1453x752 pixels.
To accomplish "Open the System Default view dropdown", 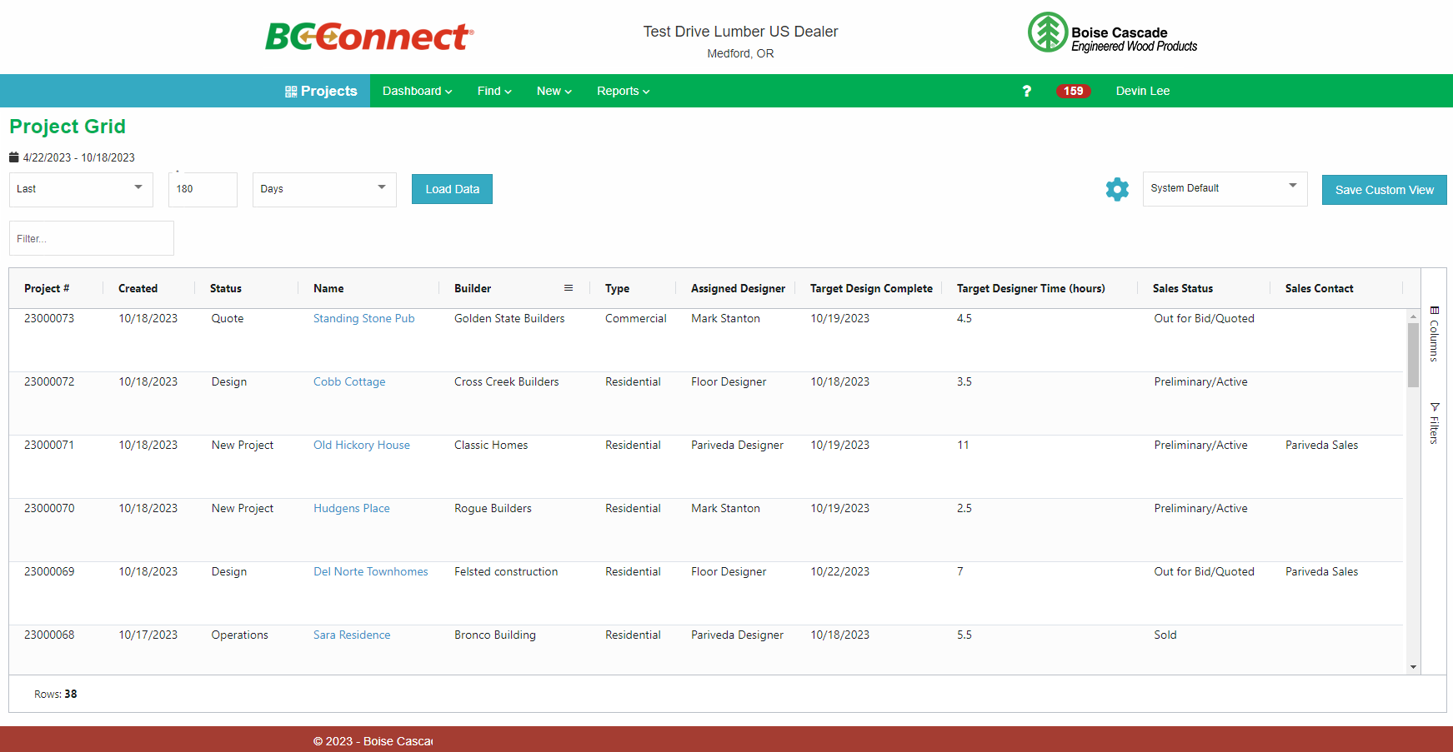I will click(1224, 188).
